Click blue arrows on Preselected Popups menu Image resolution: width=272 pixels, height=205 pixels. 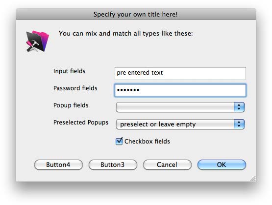(239, 124)
